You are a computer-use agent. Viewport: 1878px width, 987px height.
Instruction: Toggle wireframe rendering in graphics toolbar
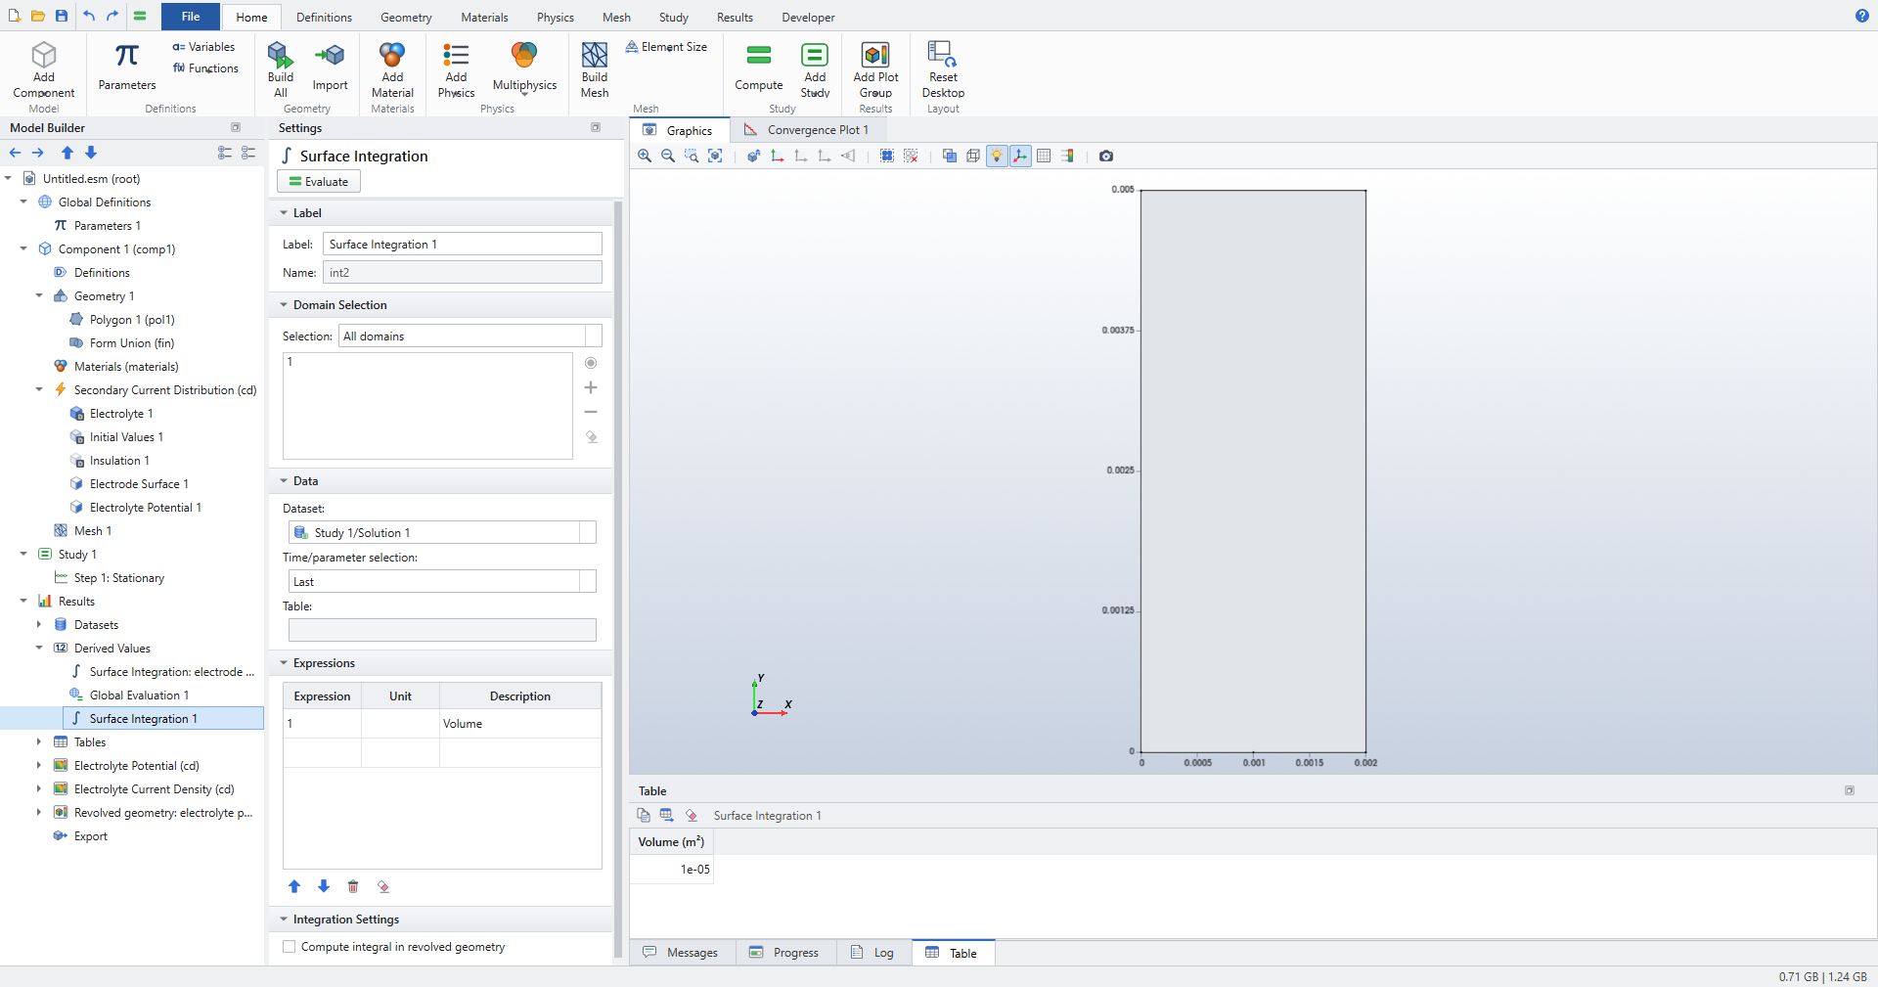click(973, 156)
